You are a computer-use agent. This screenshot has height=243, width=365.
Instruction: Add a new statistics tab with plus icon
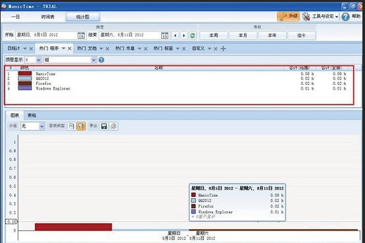(223, 49)
